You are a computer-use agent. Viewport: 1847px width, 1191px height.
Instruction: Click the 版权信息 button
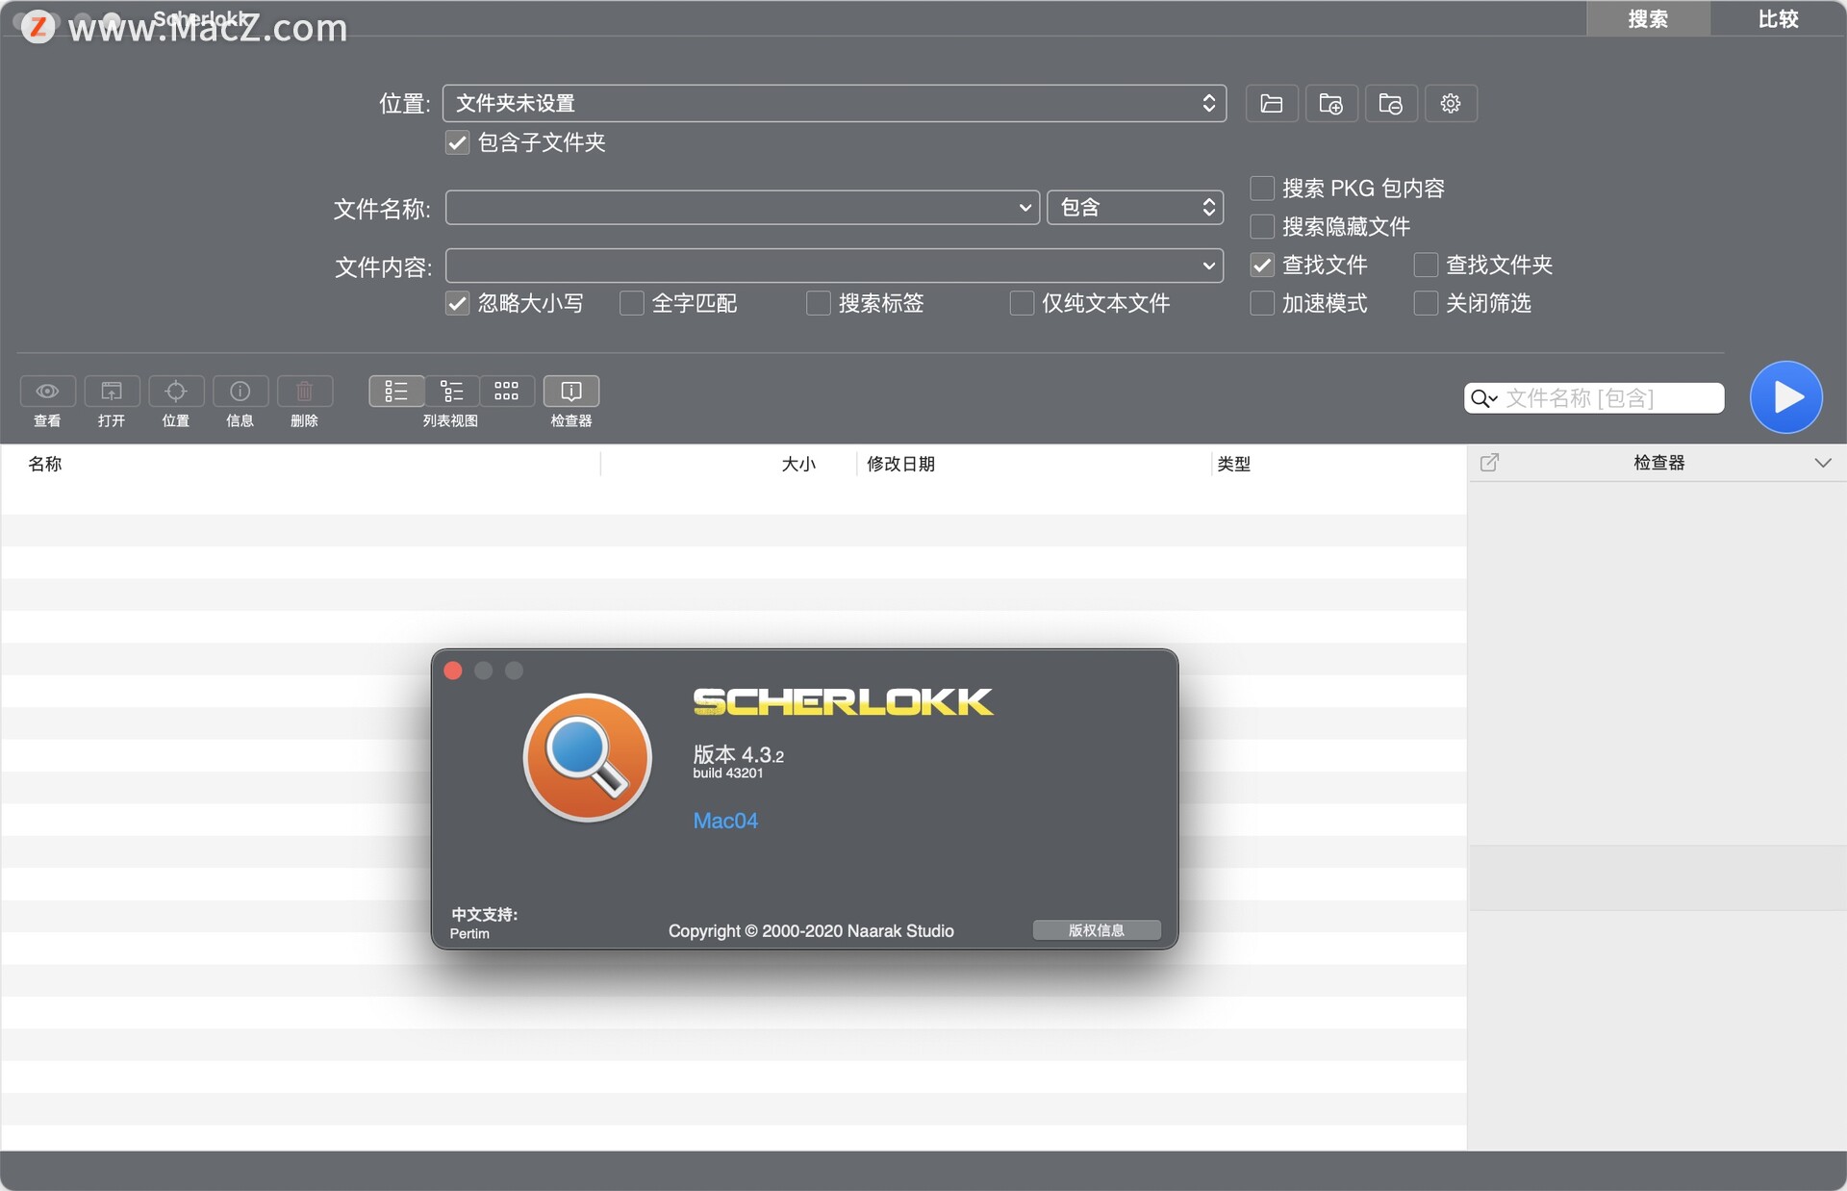pyautogui.click(x=1096, y=930)
